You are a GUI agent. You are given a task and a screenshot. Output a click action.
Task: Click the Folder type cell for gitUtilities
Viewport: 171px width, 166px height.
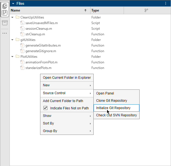point(96,40)
